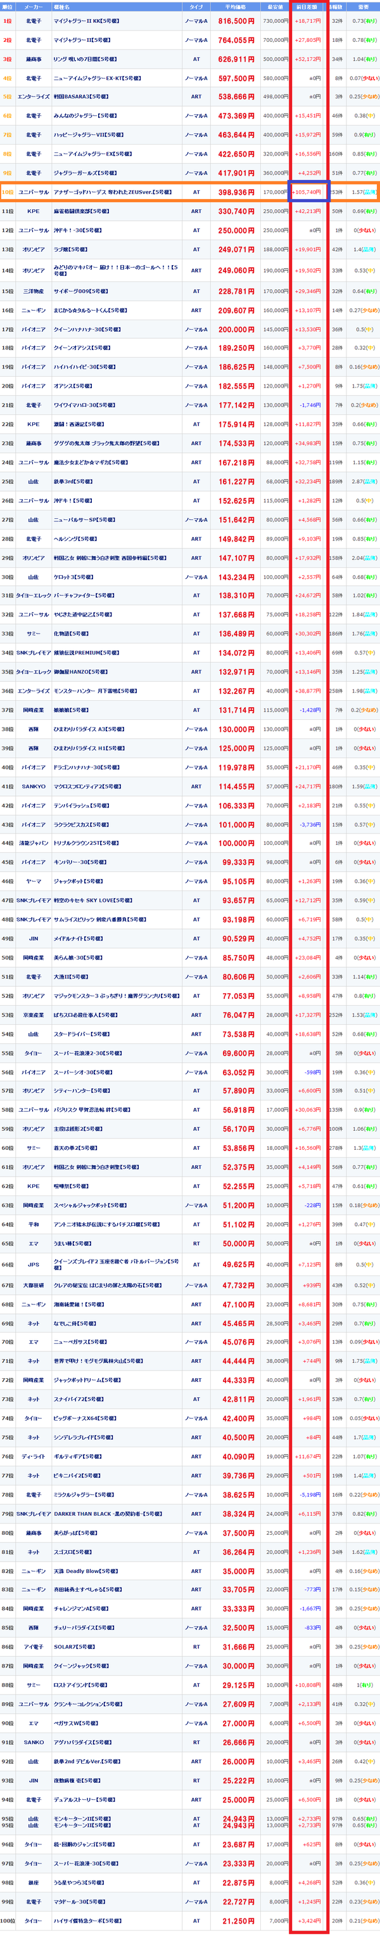Image resolution: width=380 pixels, height=1942 pixels.
Task: Open リング 呪いの7日間 machine link
Action: click(x=85, y=59)
